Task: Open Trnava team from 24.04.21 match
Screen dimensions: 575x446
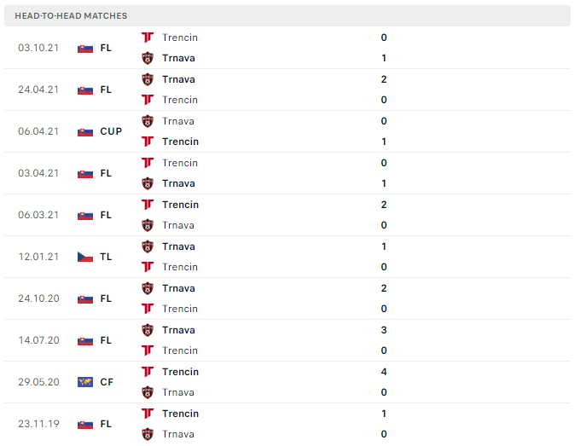Action: point(178,79)
